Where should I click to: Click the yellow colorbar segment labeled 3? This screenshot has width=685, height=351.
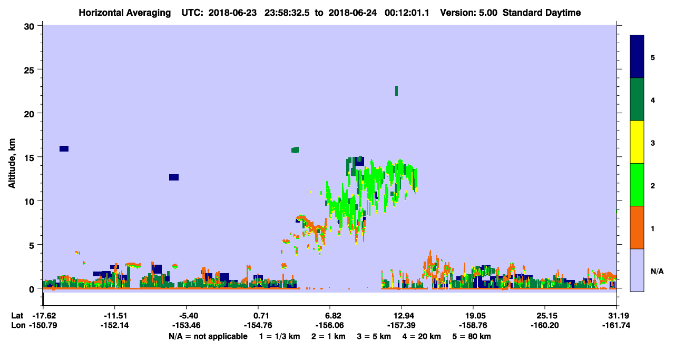pyautogui.click(x=637, y=142)
